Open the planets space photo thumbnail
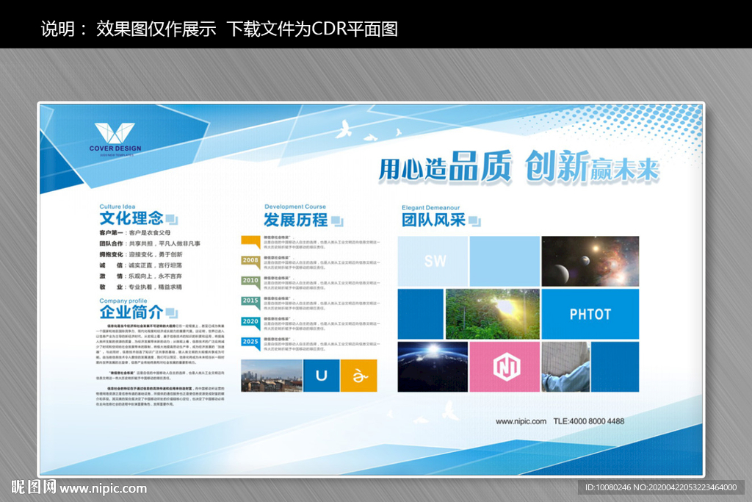Image resolution: width=752 pixels, height=502 pixels. click(x=590, y=261)
